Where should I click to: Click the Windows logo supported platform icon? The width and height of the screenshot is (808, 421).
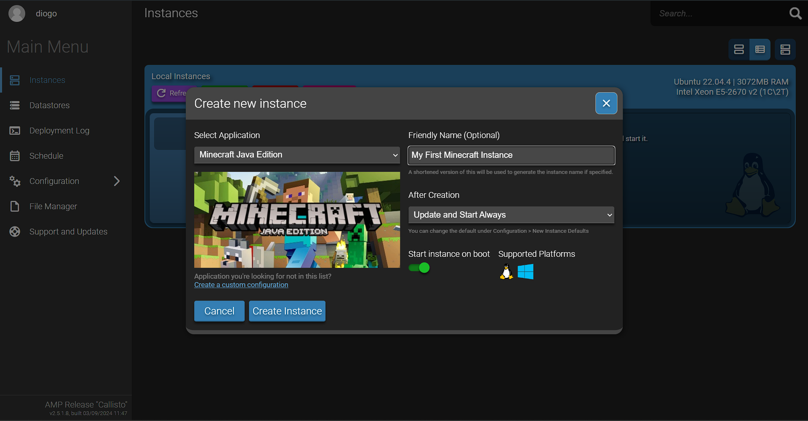point(525,272)
